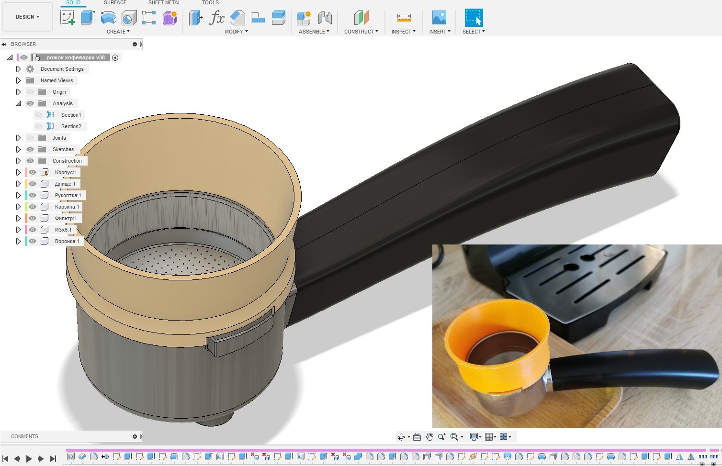Open the INSPECT dropdown menu
This screenshot has height=466, width=722.
click(404, 32)
